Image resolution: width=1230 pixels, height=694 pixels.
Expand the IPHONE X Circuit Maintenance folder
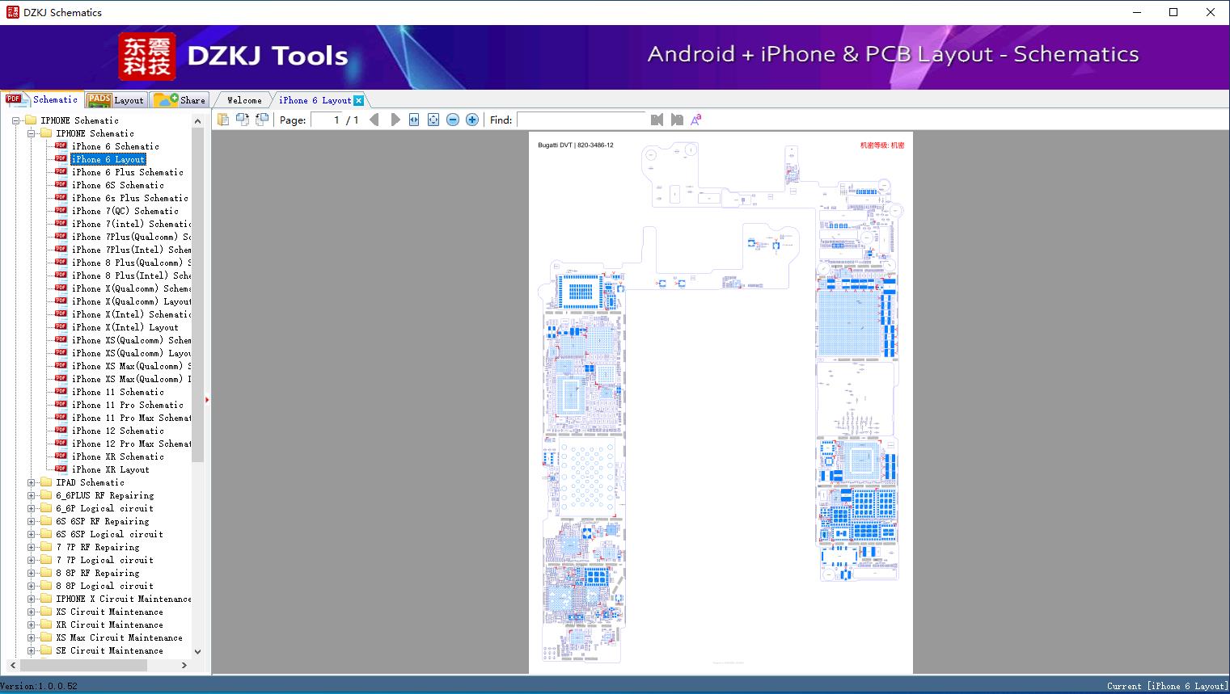(x=32, y=599)
